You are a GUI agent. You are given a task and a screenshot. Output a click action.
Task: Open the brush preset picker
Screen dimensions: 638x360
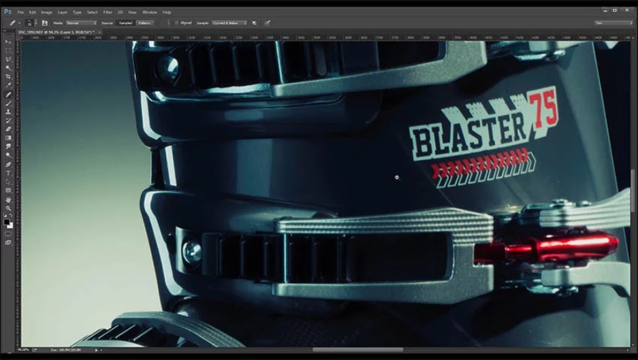pos(31,23)
